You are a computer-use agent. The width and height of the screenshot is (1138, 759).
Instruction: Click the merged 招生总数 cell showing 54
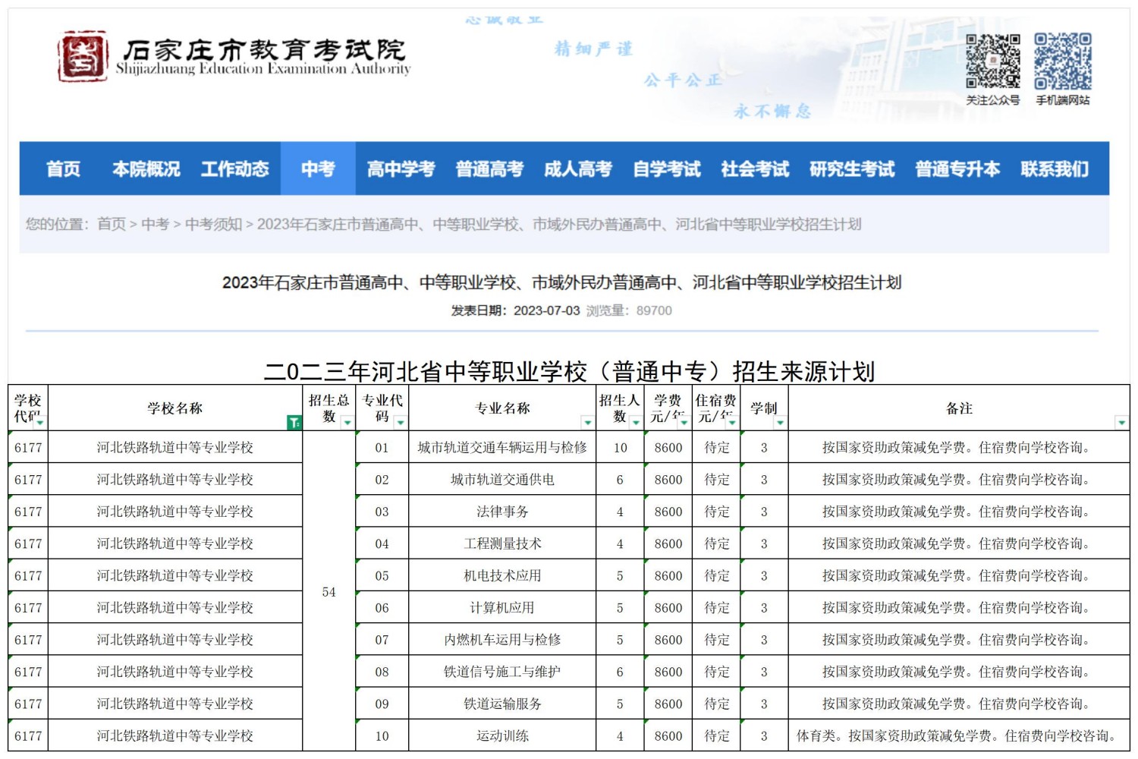pos(329,591)
